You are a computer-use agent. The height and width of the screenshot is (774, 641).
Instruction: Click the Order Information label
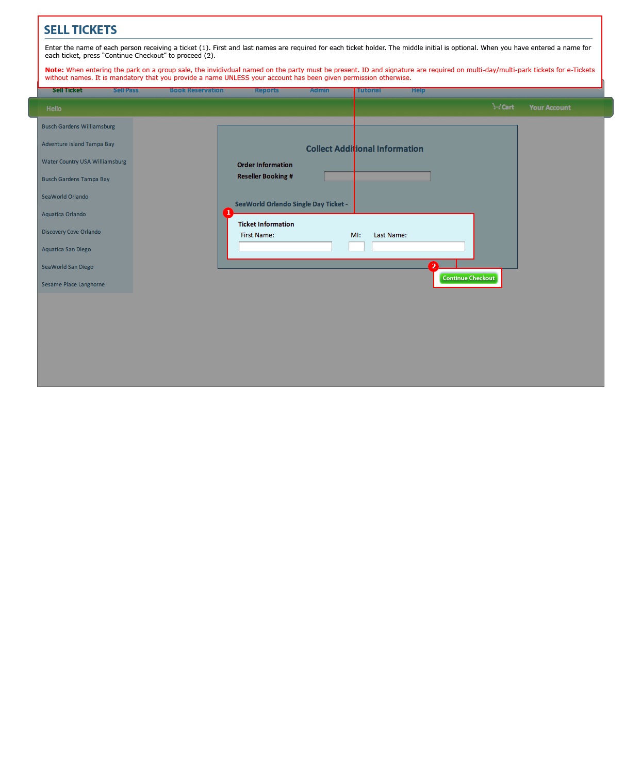coord(265,165)
